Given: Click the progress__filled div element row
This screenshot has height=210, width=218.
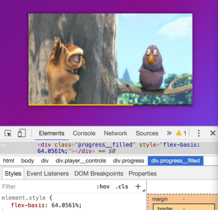Looking at the screenshot, I should 109,148.
